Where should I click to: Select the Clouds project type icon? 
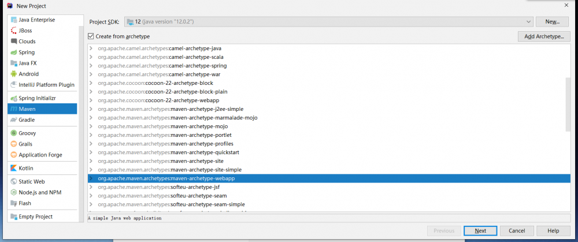click(14, 41)
